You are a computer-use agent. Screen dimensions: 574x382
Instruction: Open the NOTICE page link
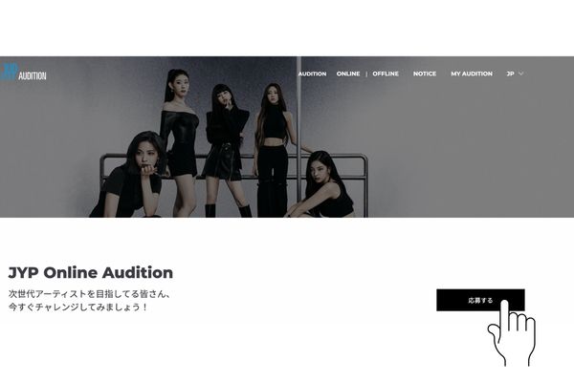[x=425, y=74]
